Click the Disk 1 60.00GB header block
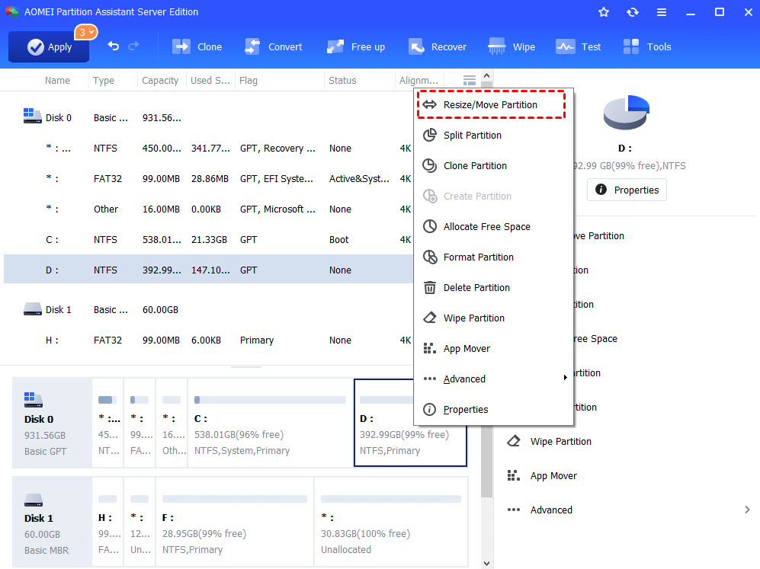The width and height of the screenshot is (760, 569). click(x=52, y=522)
